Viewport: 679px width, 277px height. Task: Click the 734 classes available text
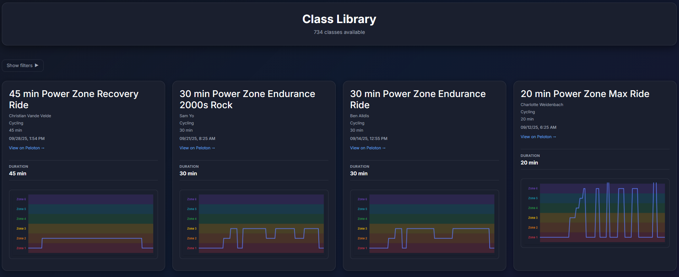point(339,32)
